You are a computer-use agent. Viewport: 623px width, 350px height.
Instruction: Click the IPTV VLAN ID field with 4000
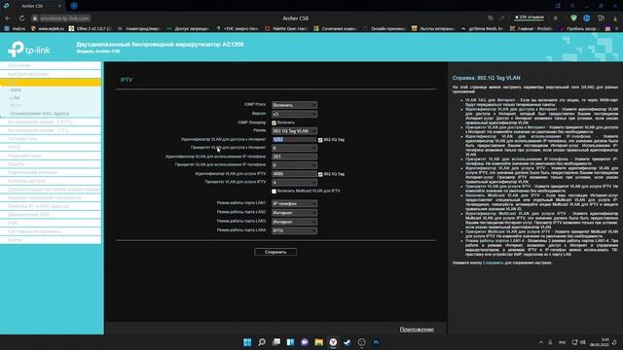[x=294, y=174]
